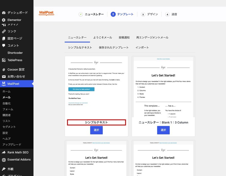
Task: Open the MailPoet 設定 submenu item
Action: [x=5, y=133]
